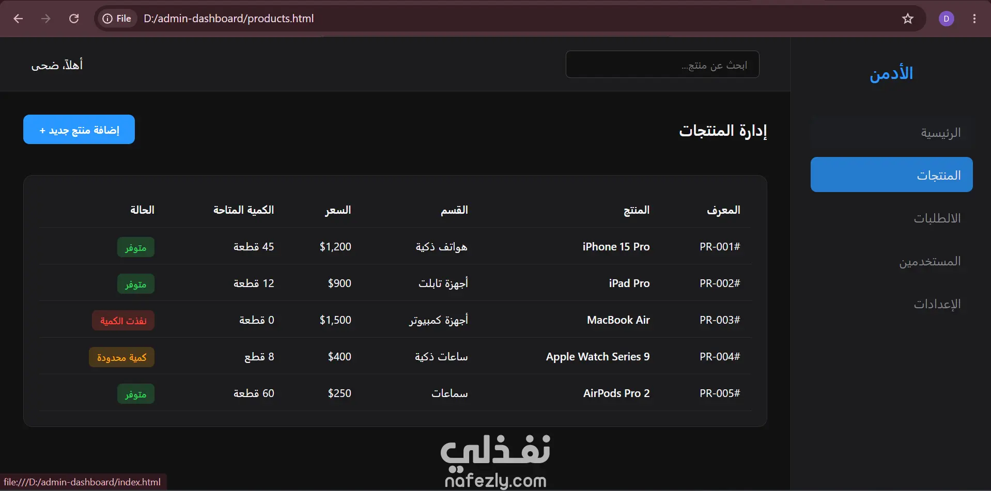
Task: Reload the products page
Action: point(74,19)
